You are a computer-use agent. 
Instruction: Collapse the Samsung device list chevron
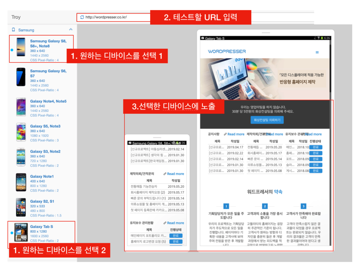click(x=71, y=30)
